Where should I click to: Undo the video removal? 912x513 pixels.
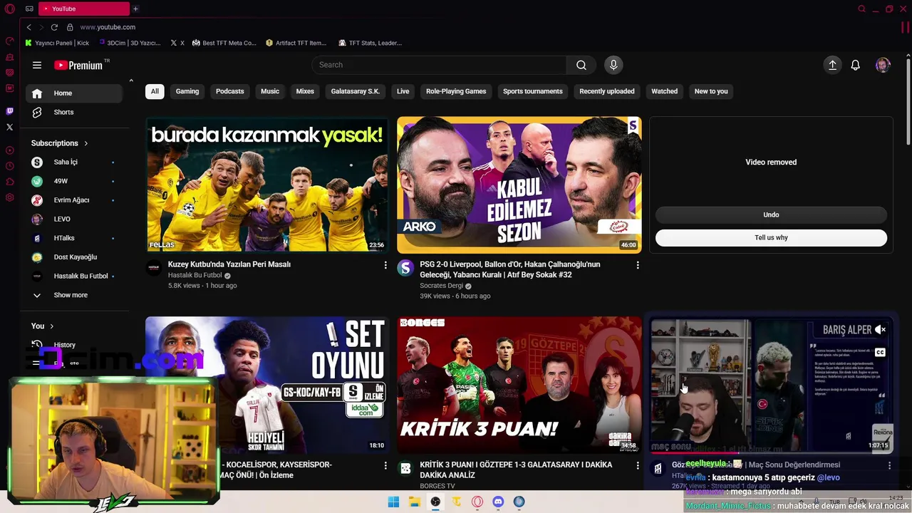tap(771, 214)
